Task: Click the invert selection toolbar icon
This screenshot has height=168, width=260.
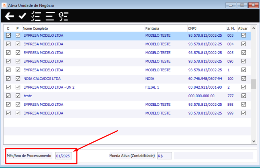Action: [63, 16]
